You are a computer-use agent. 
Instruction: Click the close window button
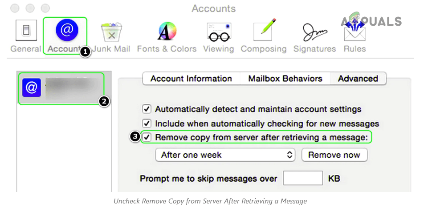15,8
